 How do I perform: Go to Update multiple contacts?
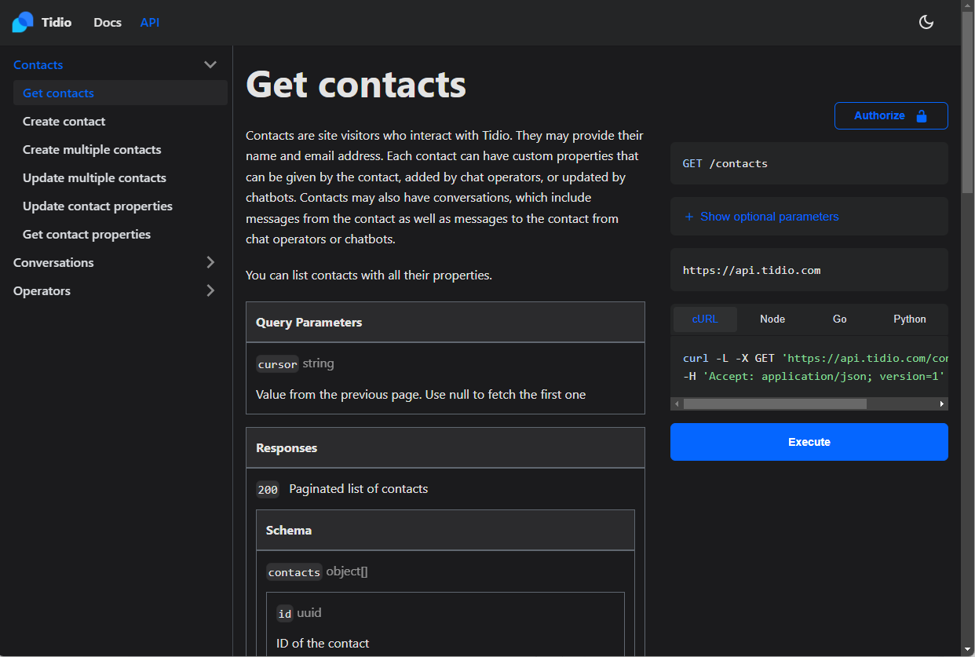(94, 177)
